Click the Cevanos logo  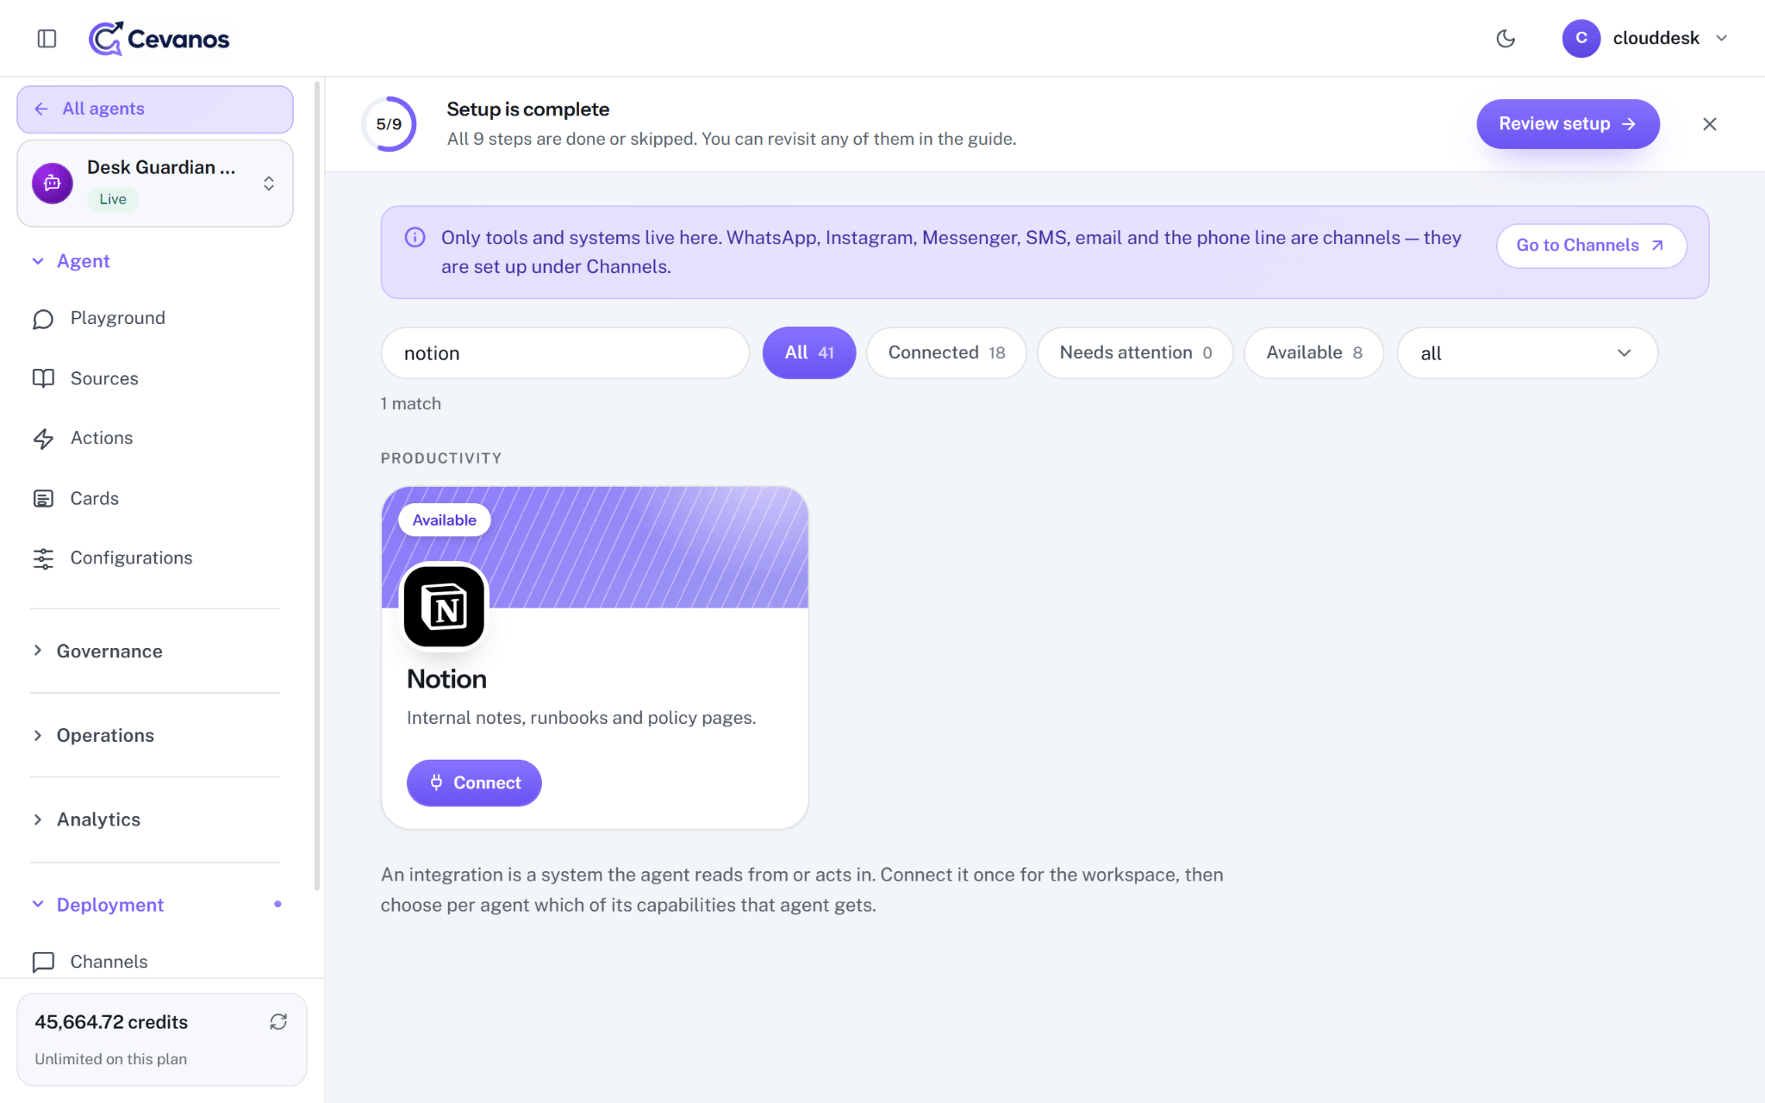click(159, 39)
